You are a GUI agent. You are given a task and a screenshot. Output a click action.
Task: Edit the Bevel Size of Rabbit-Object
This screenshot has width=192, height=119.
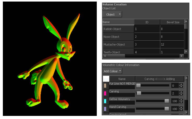tap(172, 29)
